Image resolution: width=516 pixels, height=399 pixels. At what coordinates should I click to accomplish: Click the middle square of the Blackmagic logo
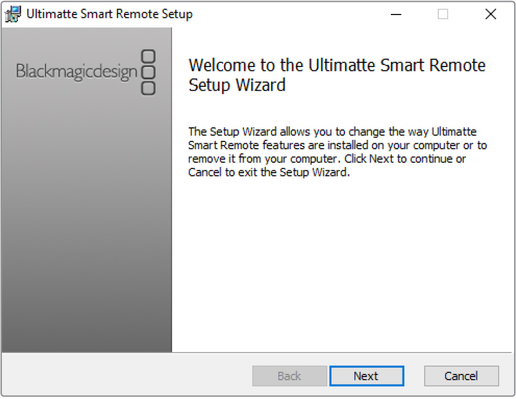149,72
